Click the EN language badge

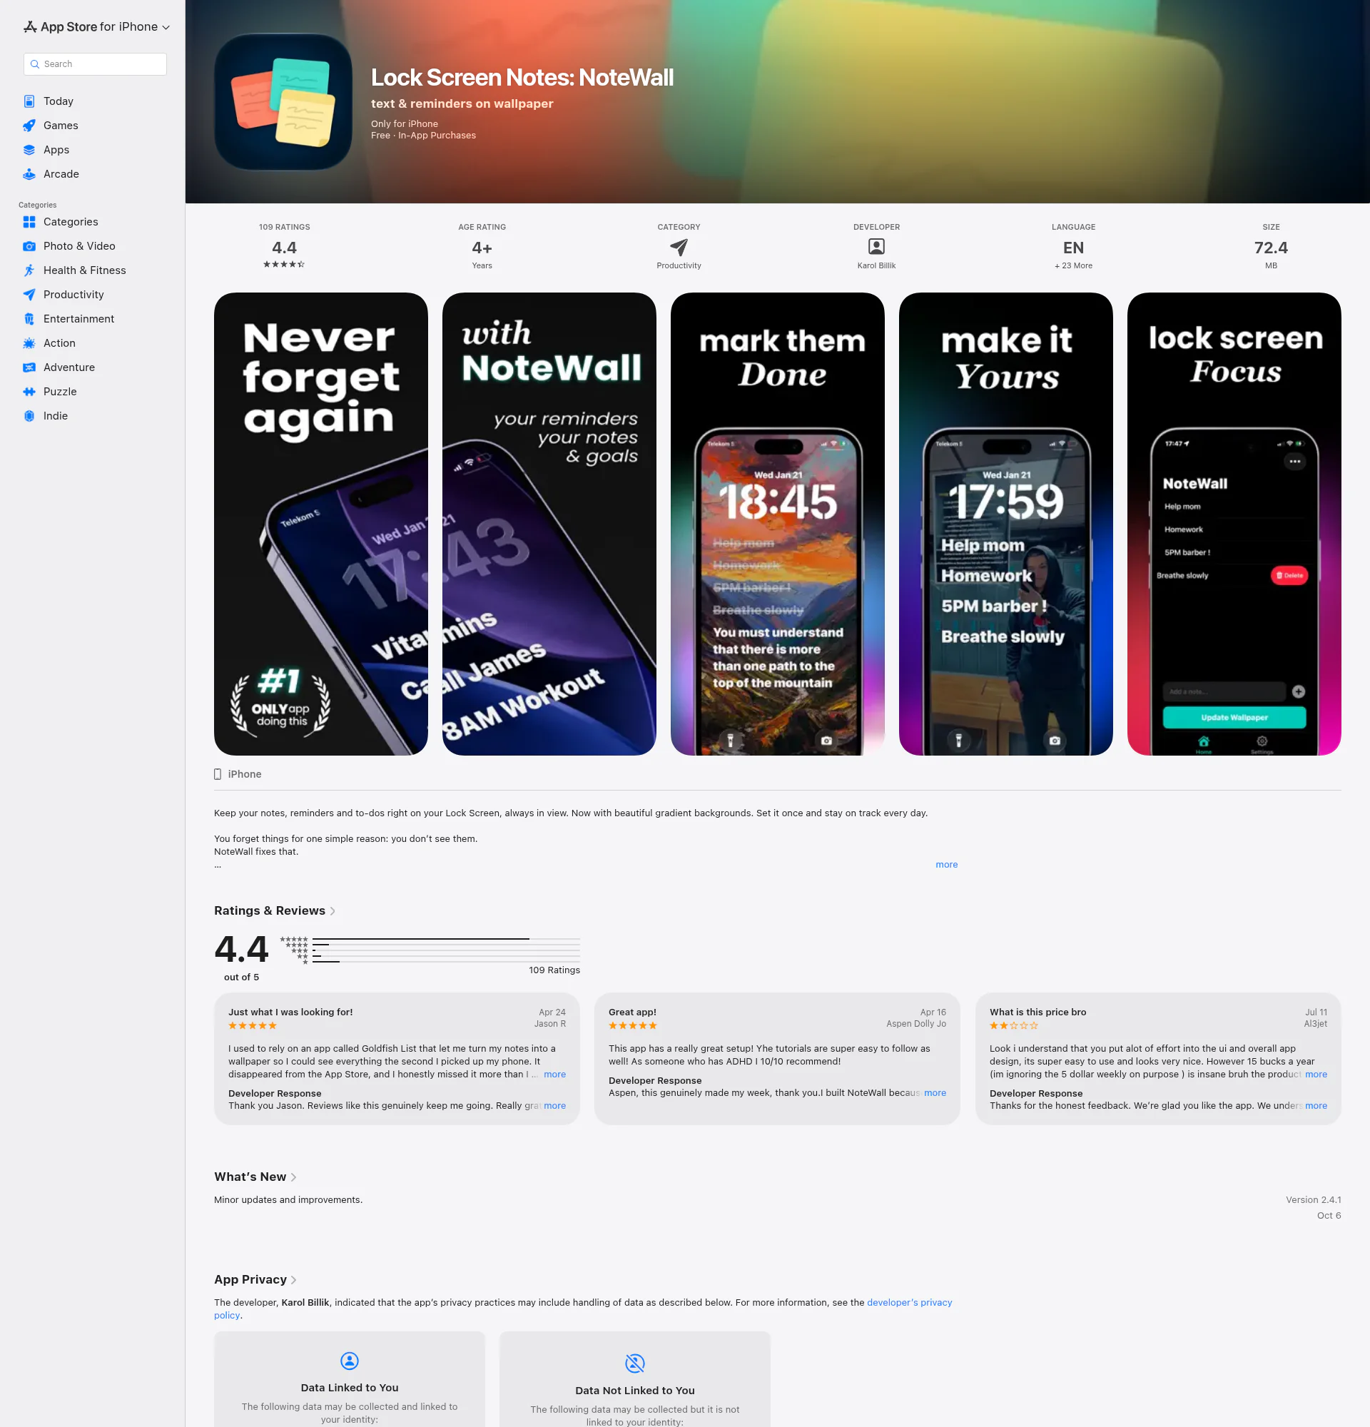pyautogui.click(x=1073, y=248)
